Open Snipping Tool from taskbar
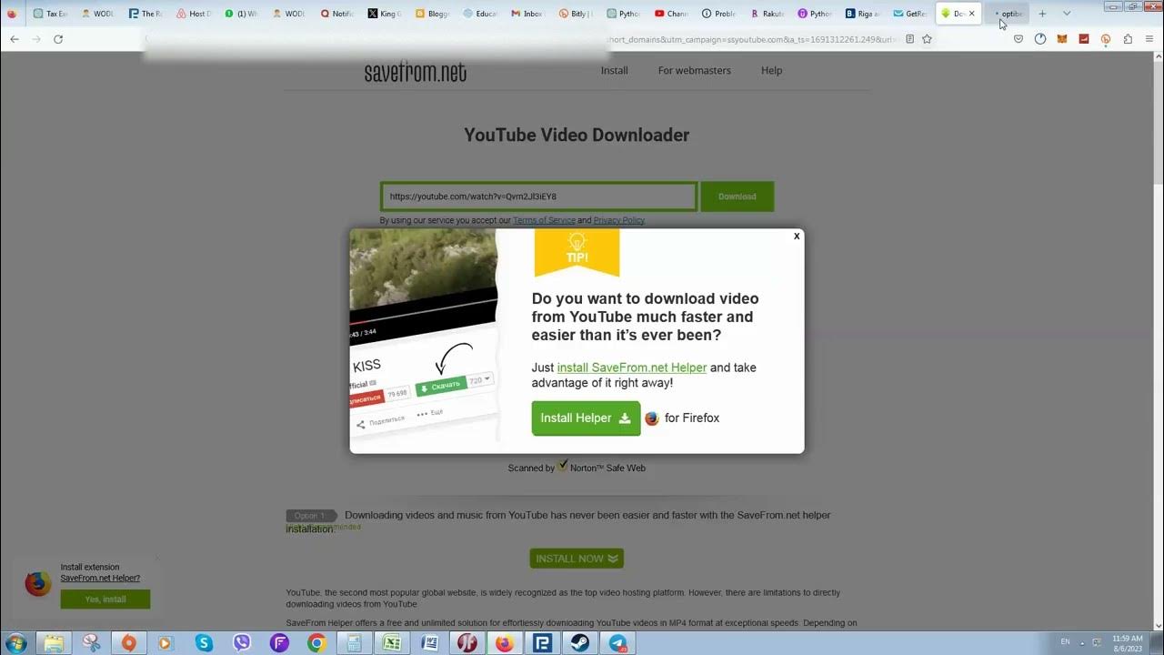 (91, 643)
